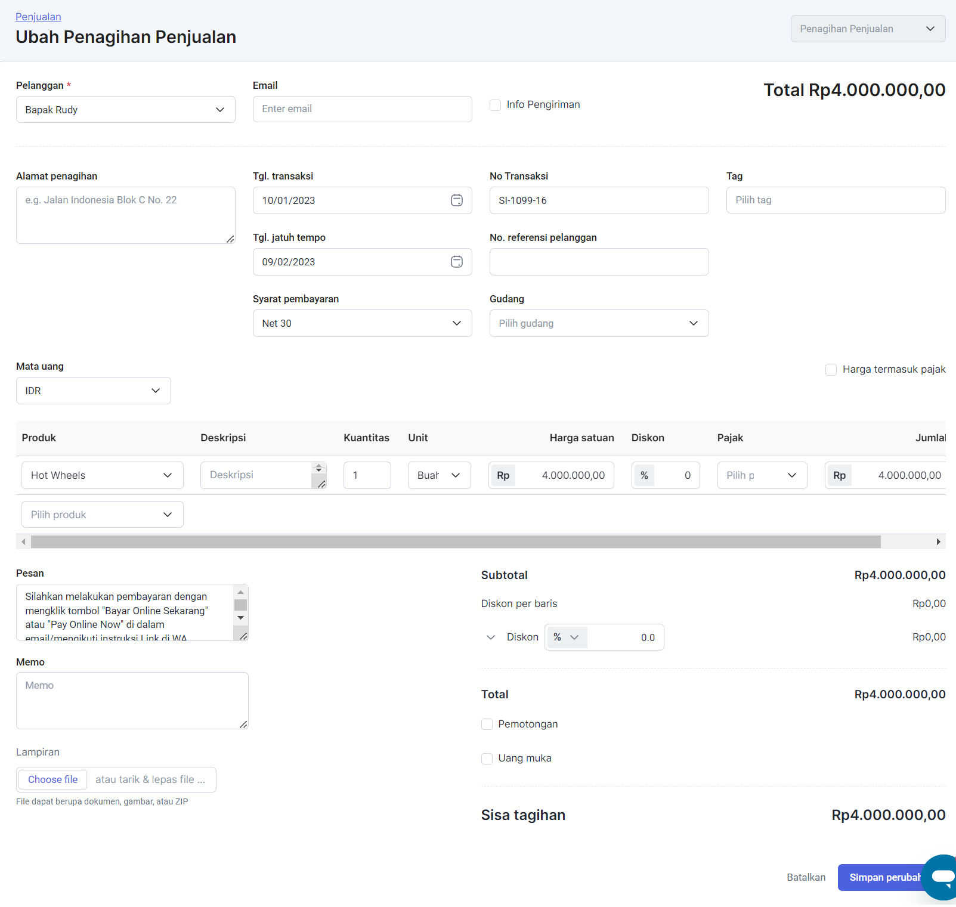The height and width of the screenshot is (907, 956).
Task: Open the empty Pilih produk dropdown
Action: pos(103,515)
